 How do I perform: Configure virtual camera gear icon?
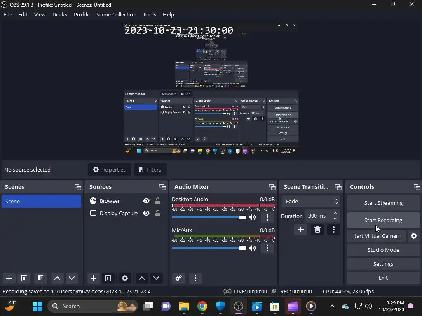(x=414, y=236)
